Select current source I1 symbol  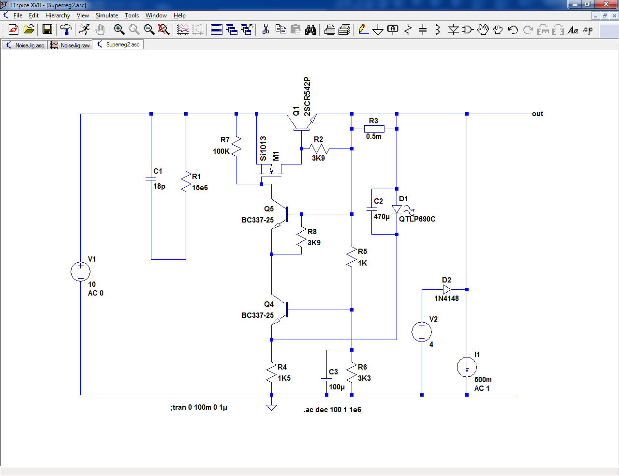pos(467,367)
